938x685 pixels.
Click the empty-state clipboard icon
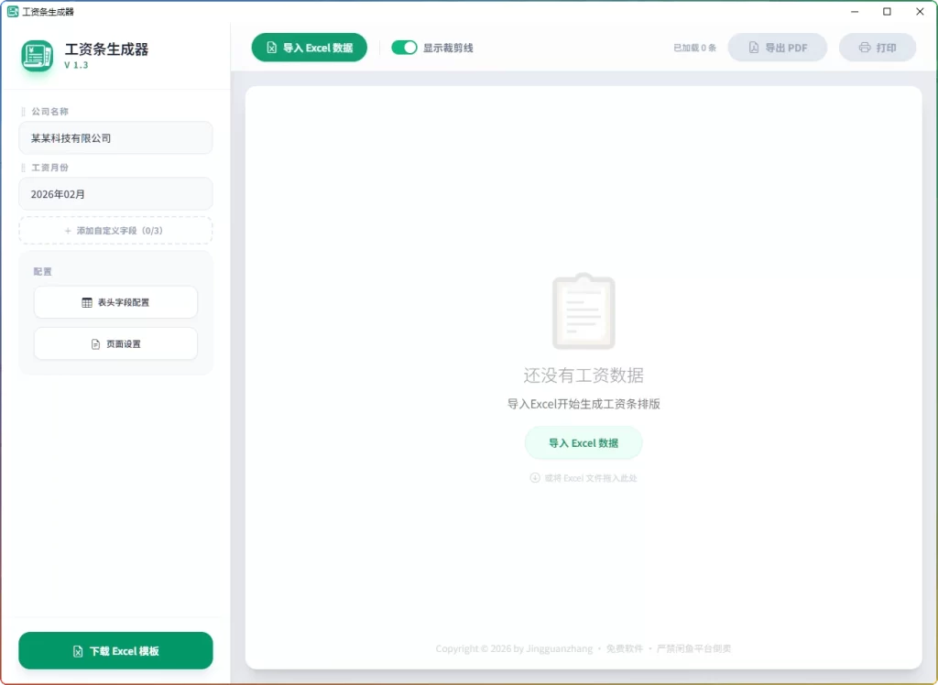583,311
